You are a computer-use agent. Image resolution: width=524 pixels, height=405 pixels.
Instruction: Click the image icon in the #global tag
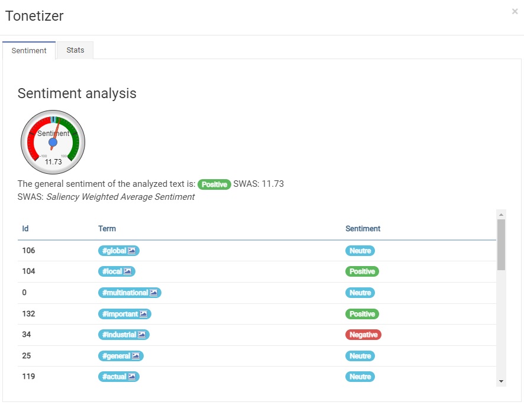132,251
